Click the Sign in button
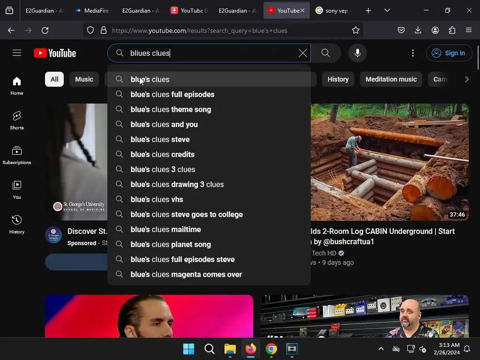 pyautogui.click(x=449, y=53)
